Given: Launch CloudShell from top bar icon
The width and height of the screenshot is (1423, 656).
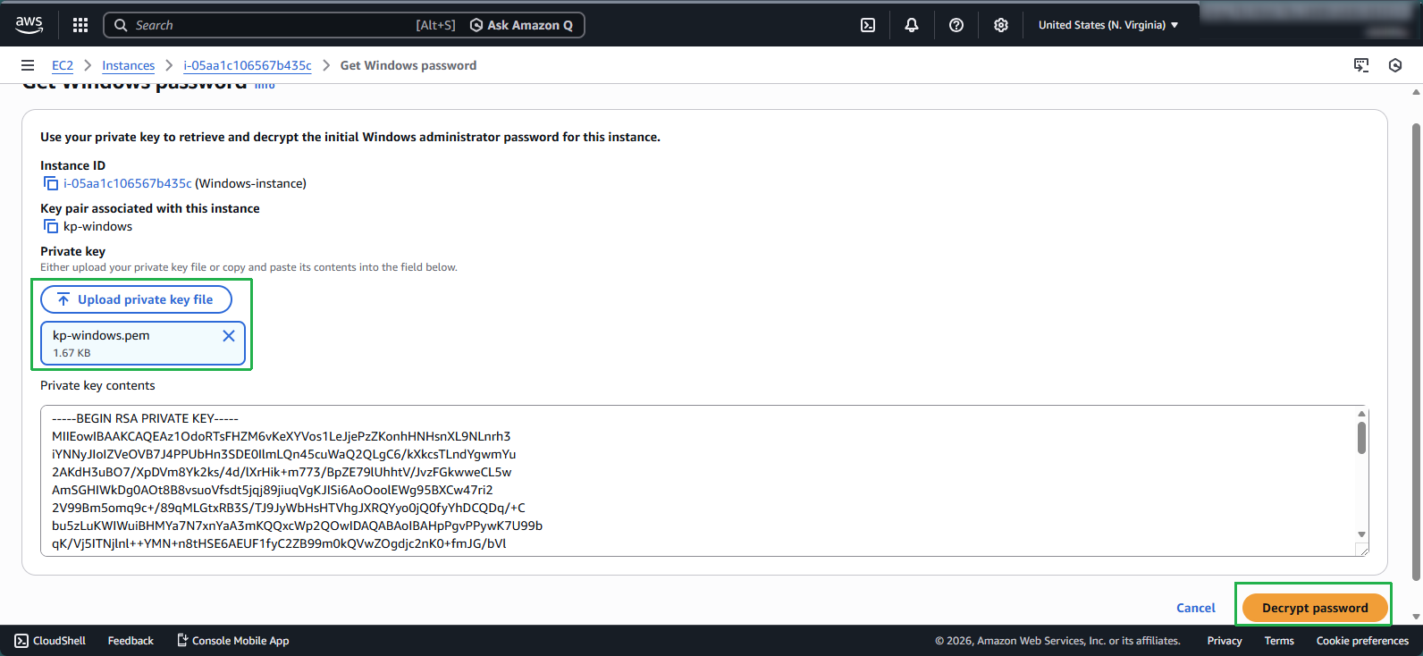Looking at the screenshot, I should [868, 25].
